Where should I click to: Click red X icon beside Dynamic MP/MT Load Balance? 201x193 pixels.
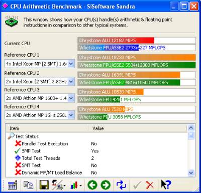(18, 172)
